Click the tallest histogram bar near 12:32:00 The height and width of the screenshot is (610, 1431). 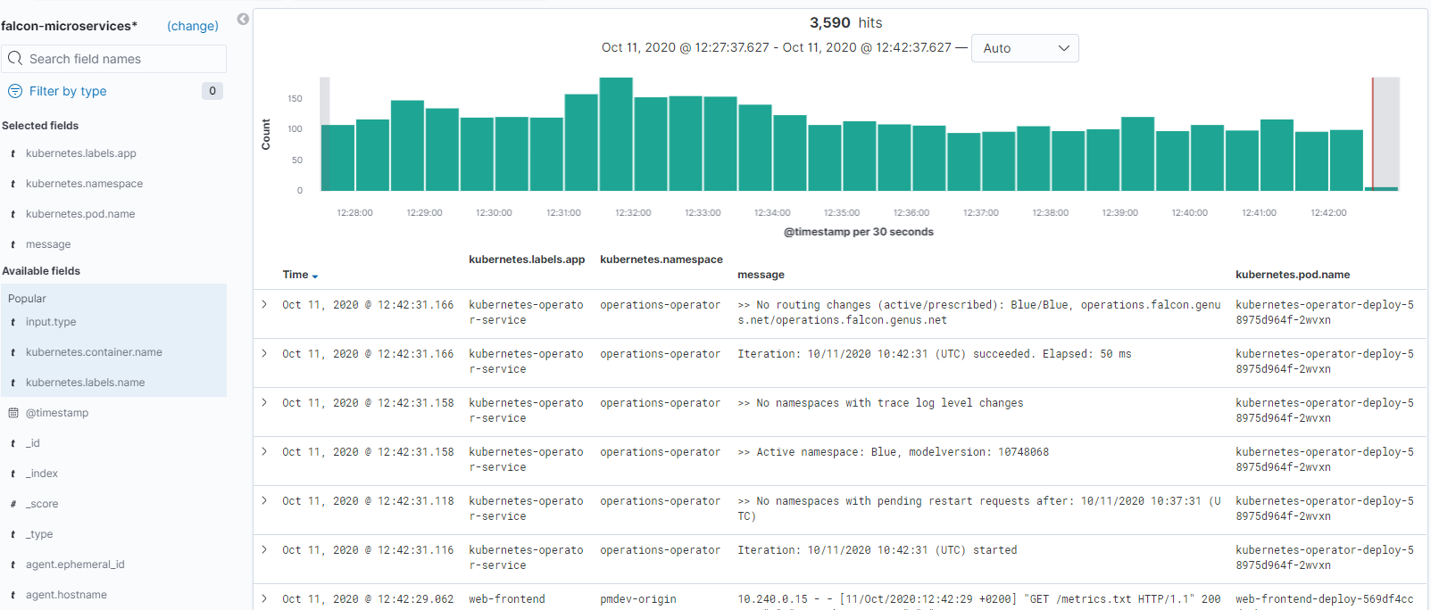(x=616, y=134)
